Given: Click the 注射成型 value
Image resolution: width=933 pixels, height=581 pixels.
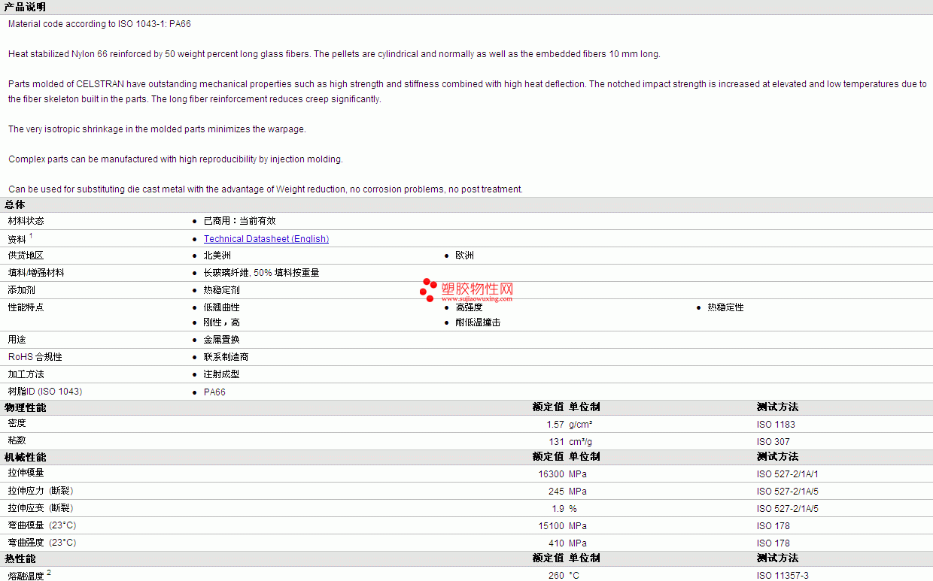Looking at the screenshot, I should (222, 374).
